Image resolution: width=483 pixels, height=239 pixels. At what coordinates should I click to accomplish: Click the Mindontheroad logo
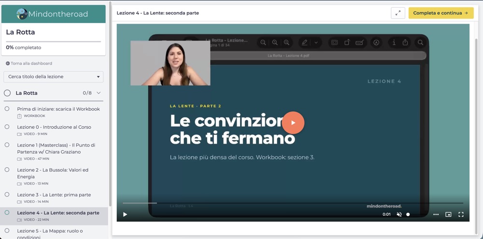click(x=52, y=14)
